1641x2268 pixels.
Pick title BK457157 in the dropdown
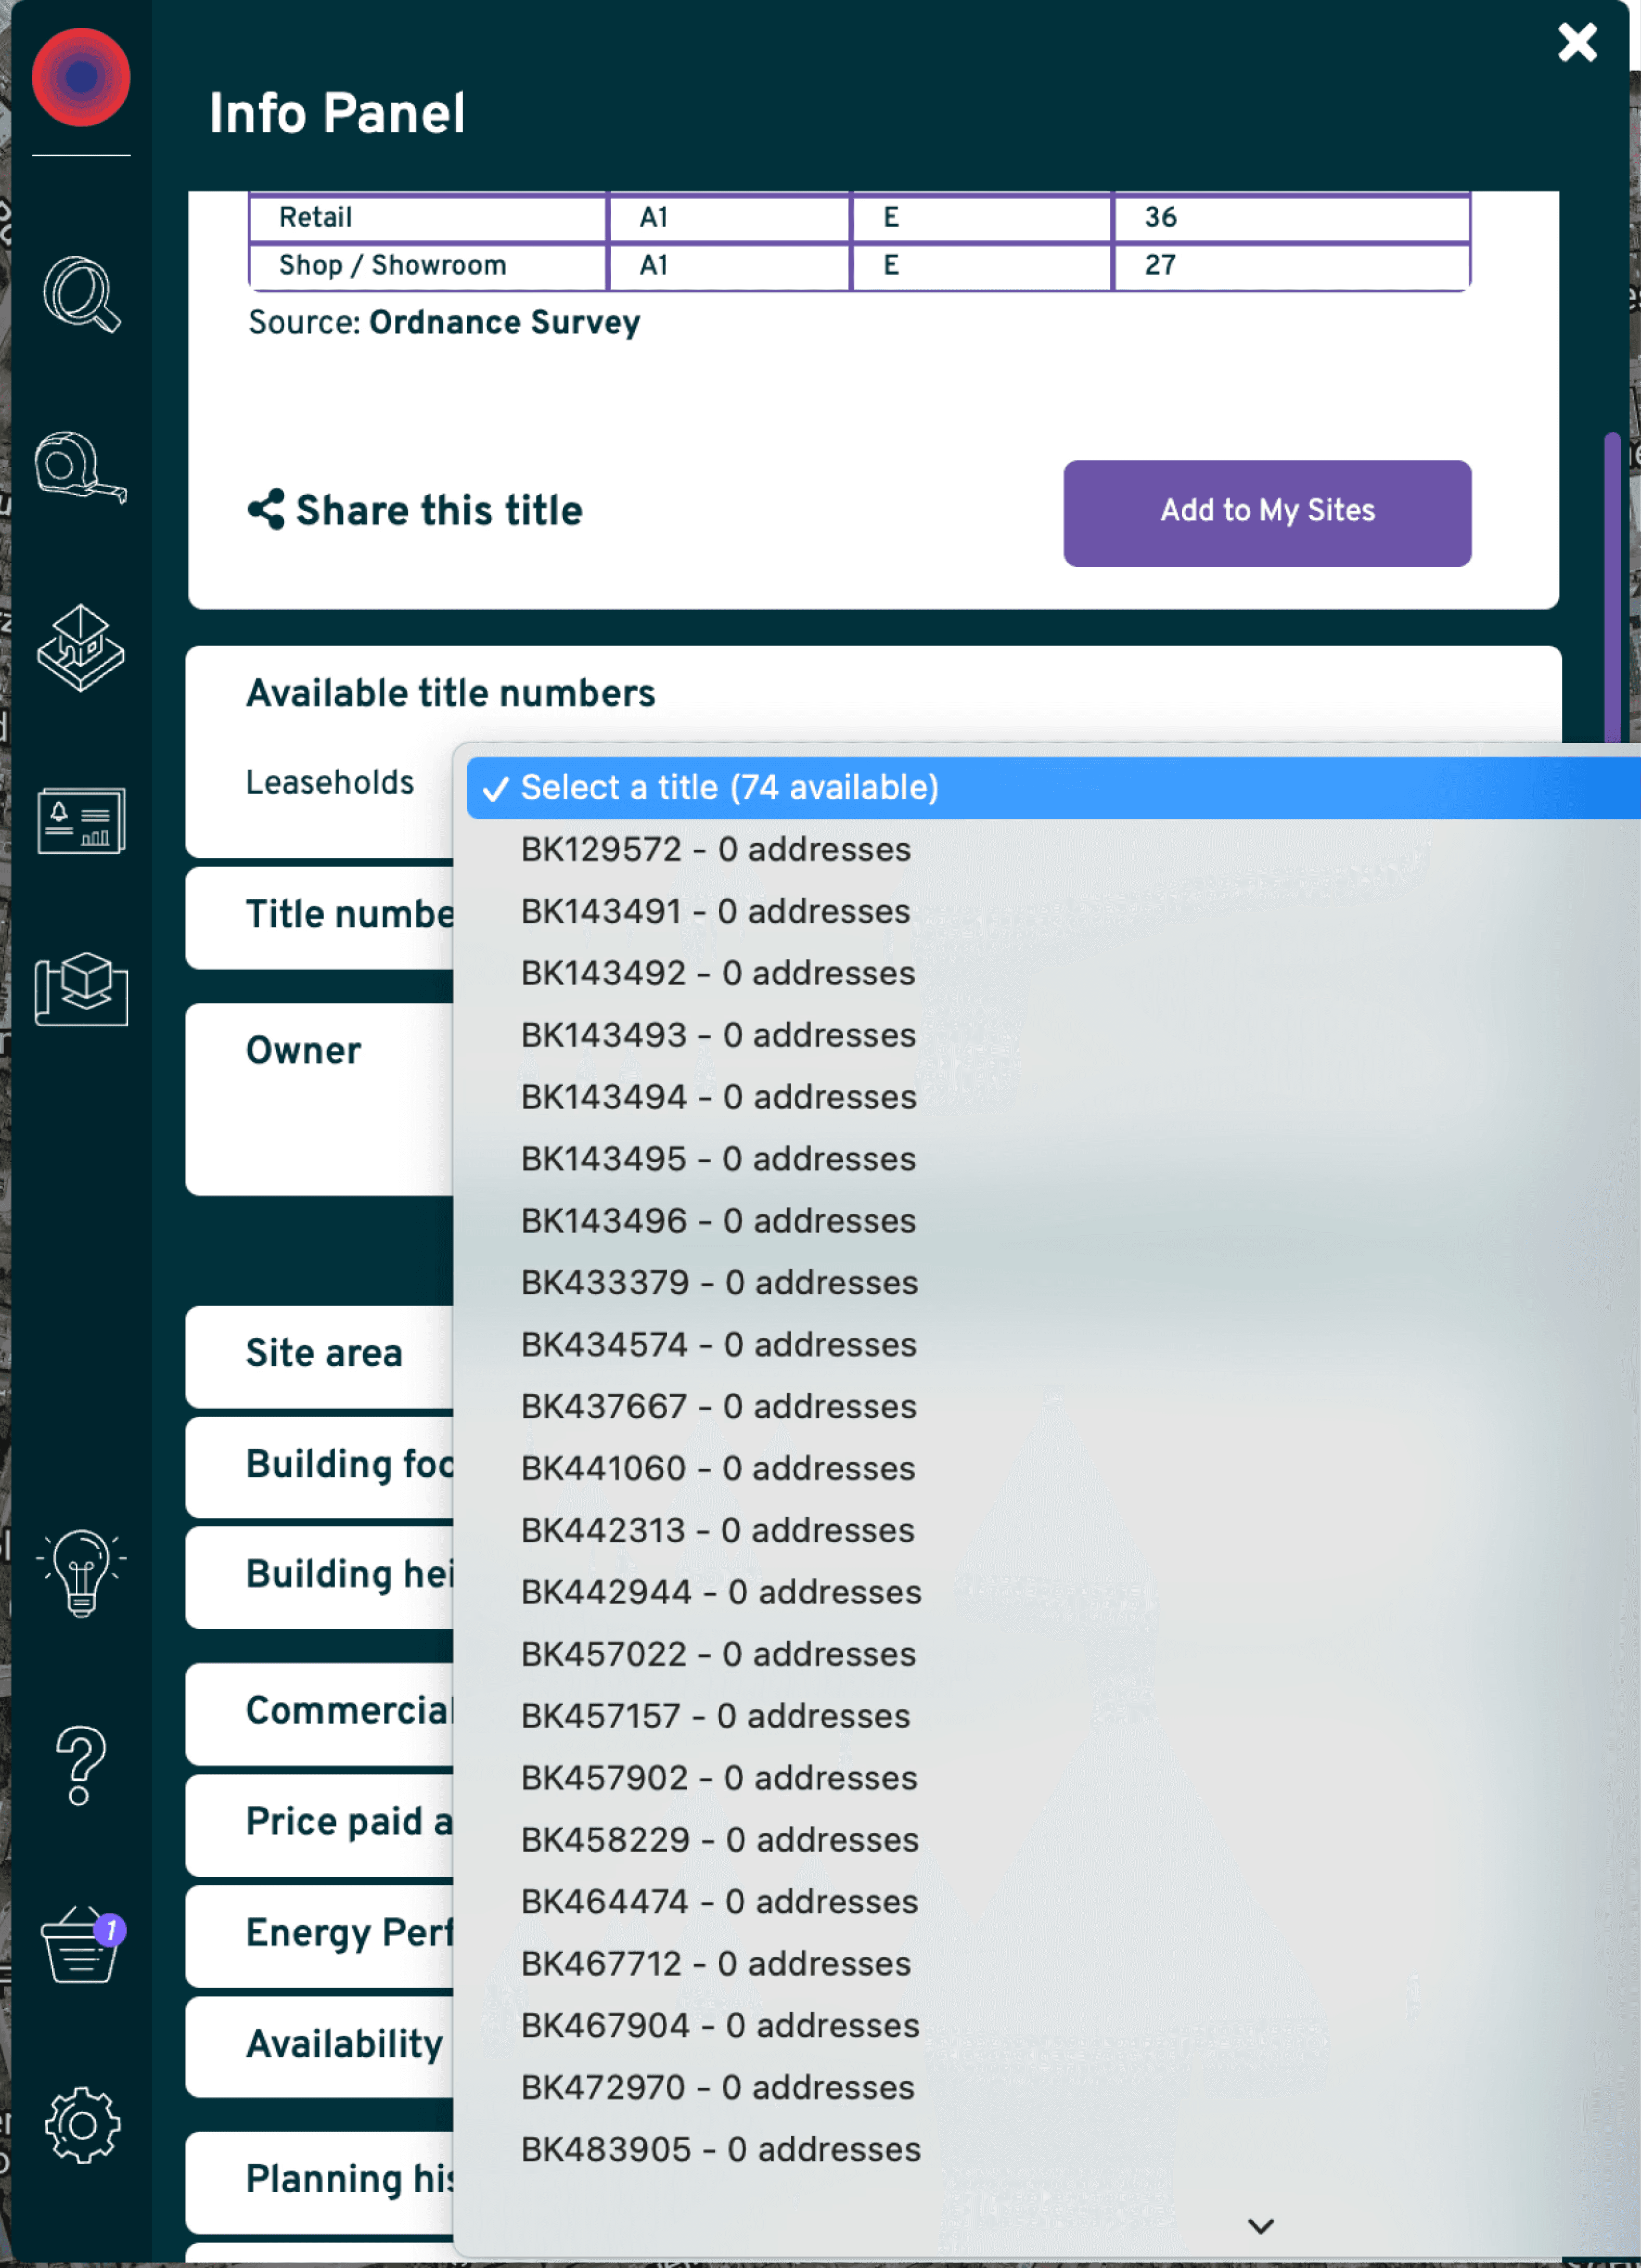point(716,1716)
